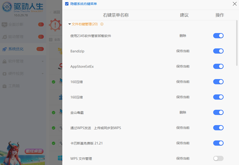Viewport: 239px width, 165px height.
Task: Collapse 文件右键管理(20) group arrow
Action: click(x=70, y=24)
